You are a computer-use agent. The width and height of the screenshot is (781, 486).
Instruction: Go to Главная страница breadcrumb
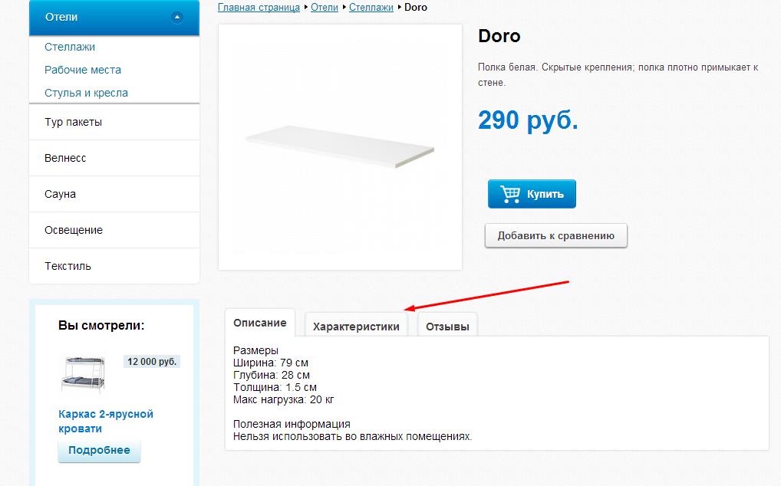tap(259, 8)
